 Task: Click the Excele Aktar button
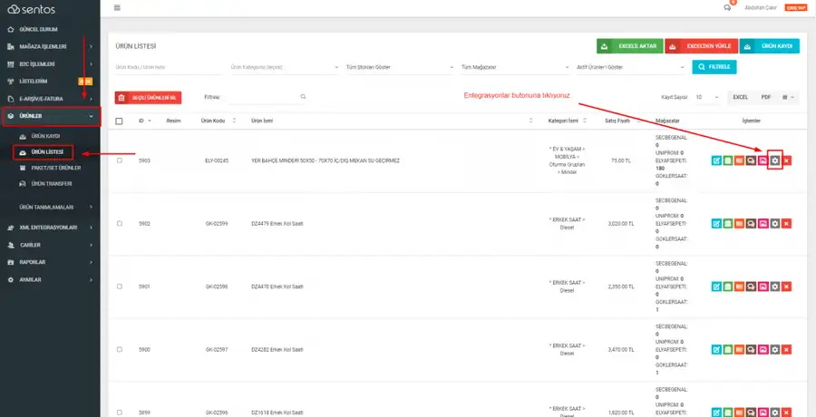tap(630, 46)
